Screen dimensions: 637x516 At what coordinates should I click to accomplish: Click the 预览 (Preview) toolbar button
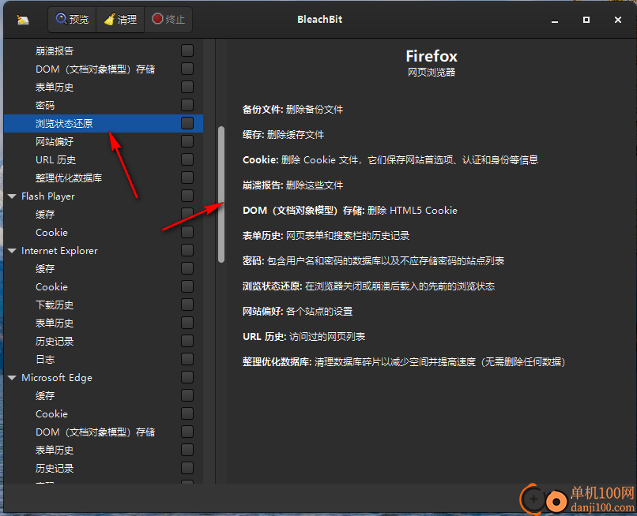click(x=72, y=19)
